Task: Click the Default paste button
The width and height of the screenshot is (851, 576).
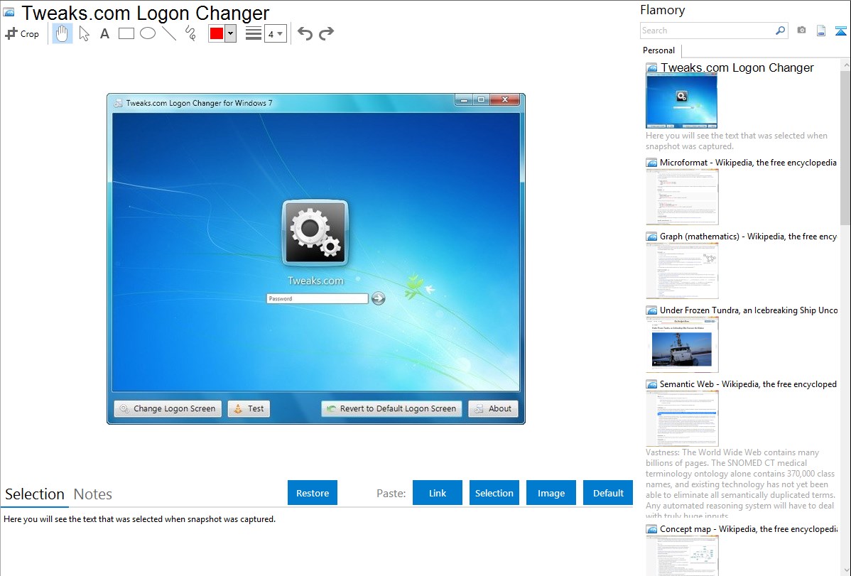Action: (608, 493)
